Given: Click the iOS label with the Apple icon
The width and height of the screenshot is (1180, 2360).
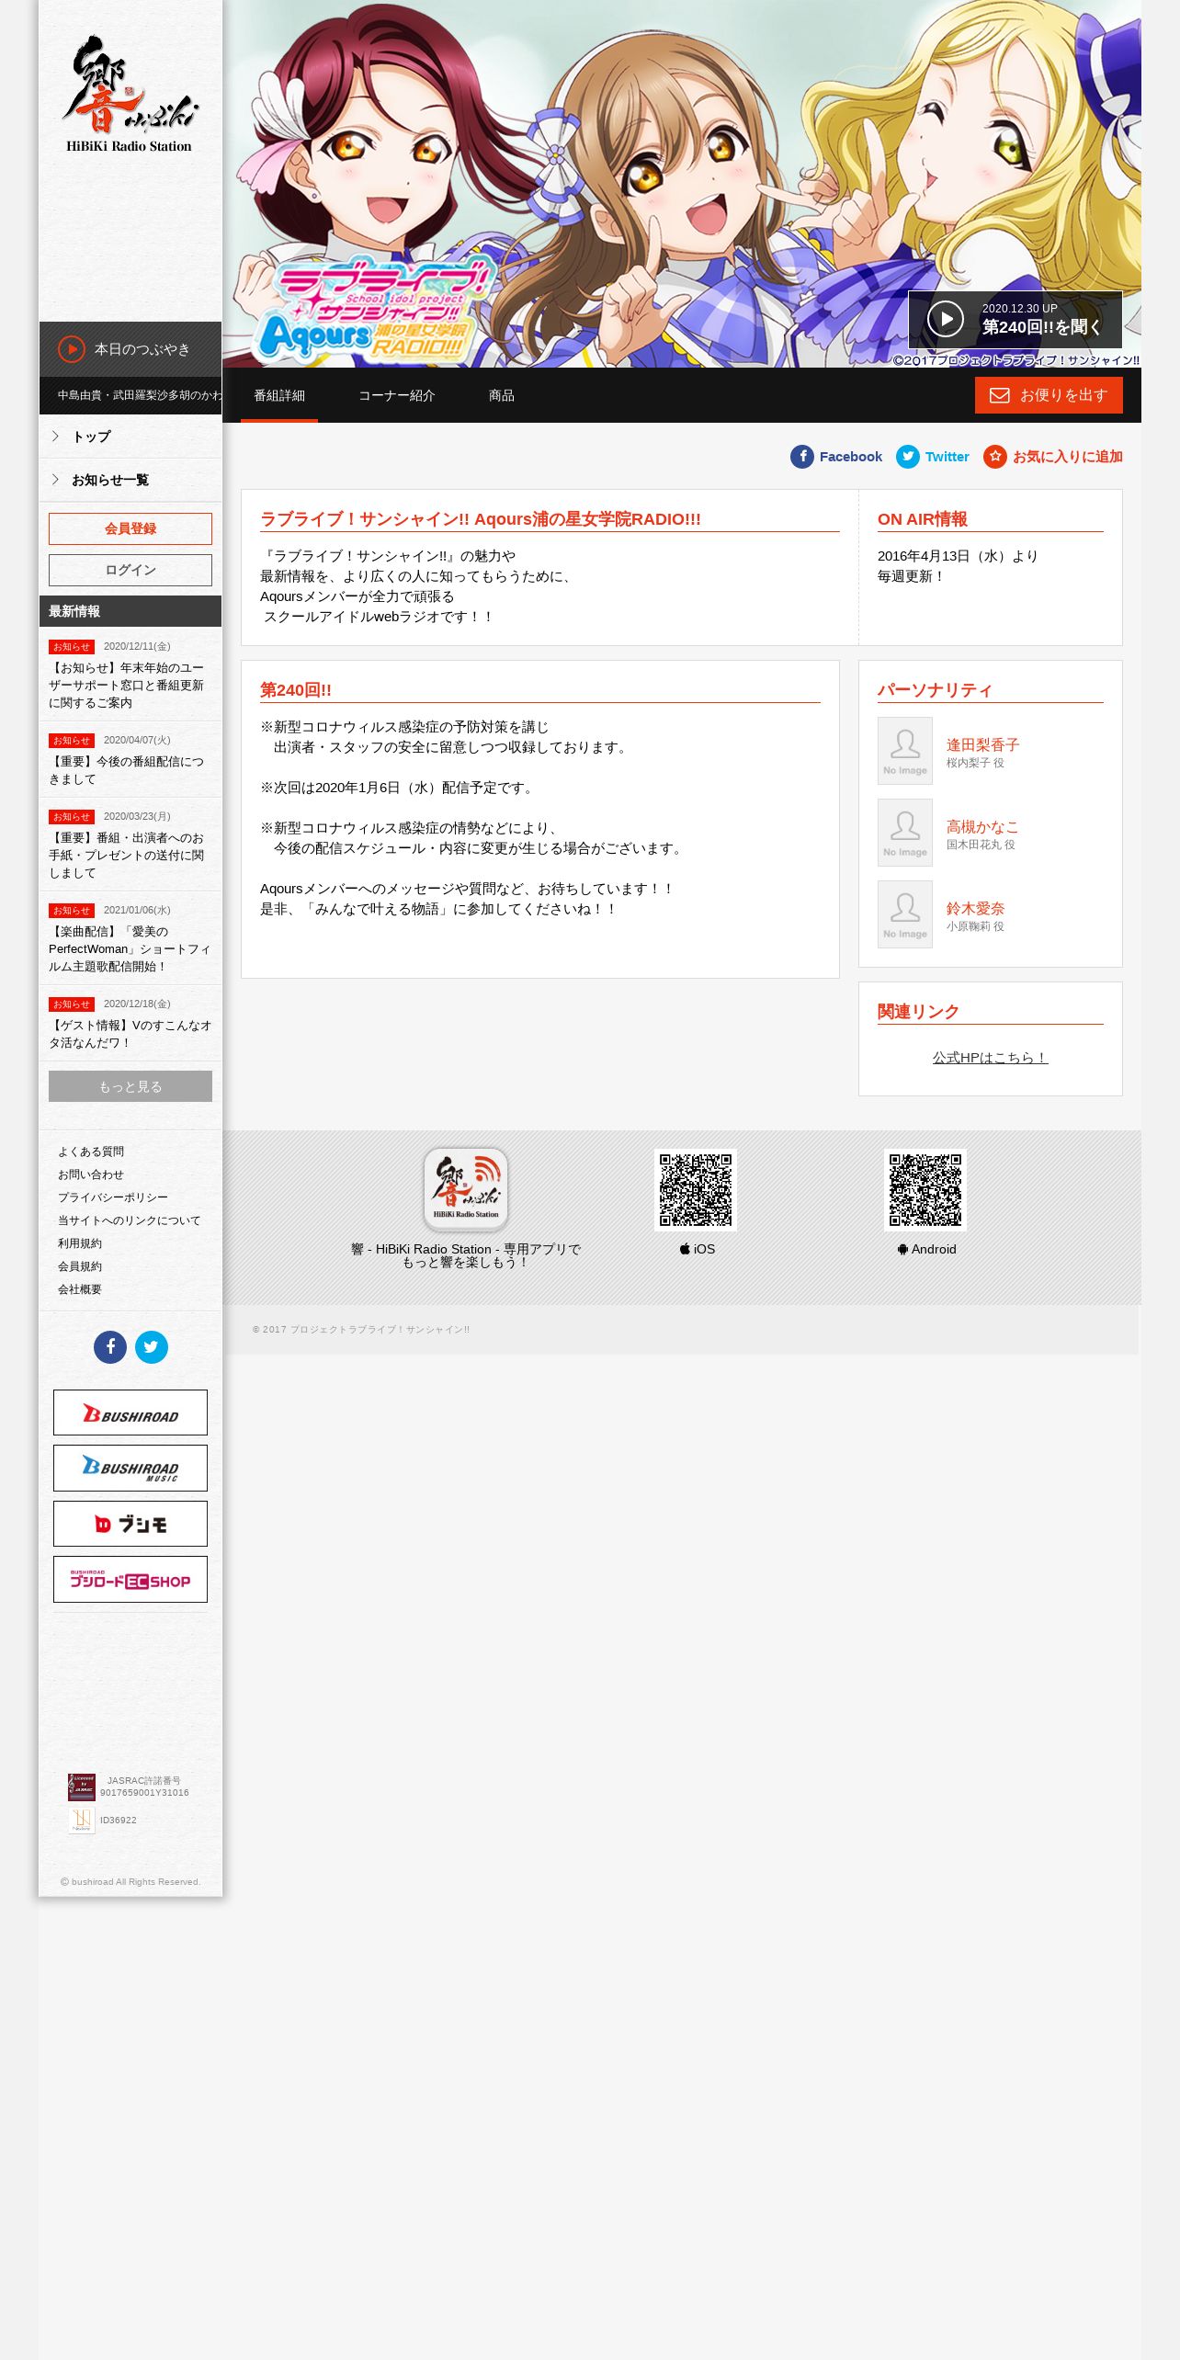Looking at the screenshot, I should [x=697, y=1249].
